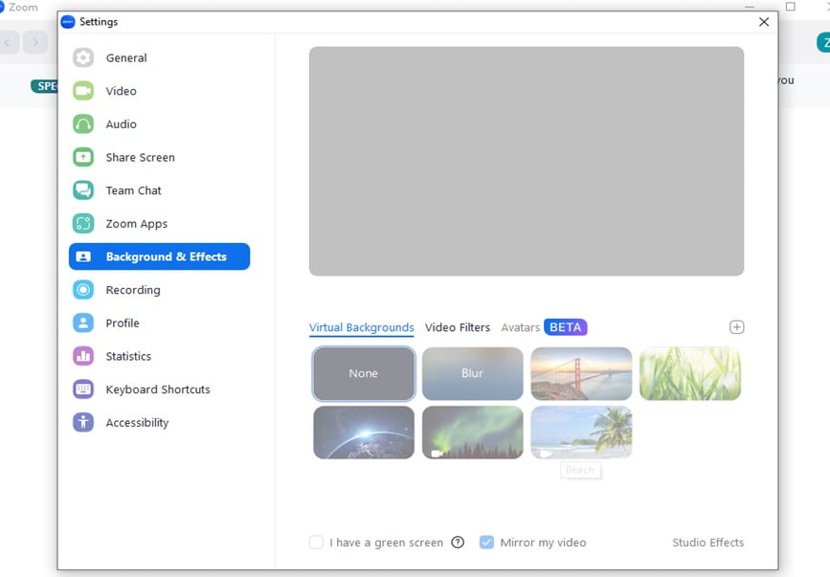Select Background & Effects in sidebar
830x577 pixels.
click(x=159, y=256)
